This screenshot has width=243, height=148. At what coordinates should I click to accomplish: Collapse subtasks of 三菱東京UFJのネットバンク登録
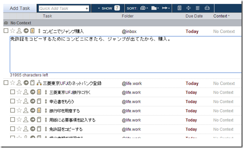coord(39,83)
